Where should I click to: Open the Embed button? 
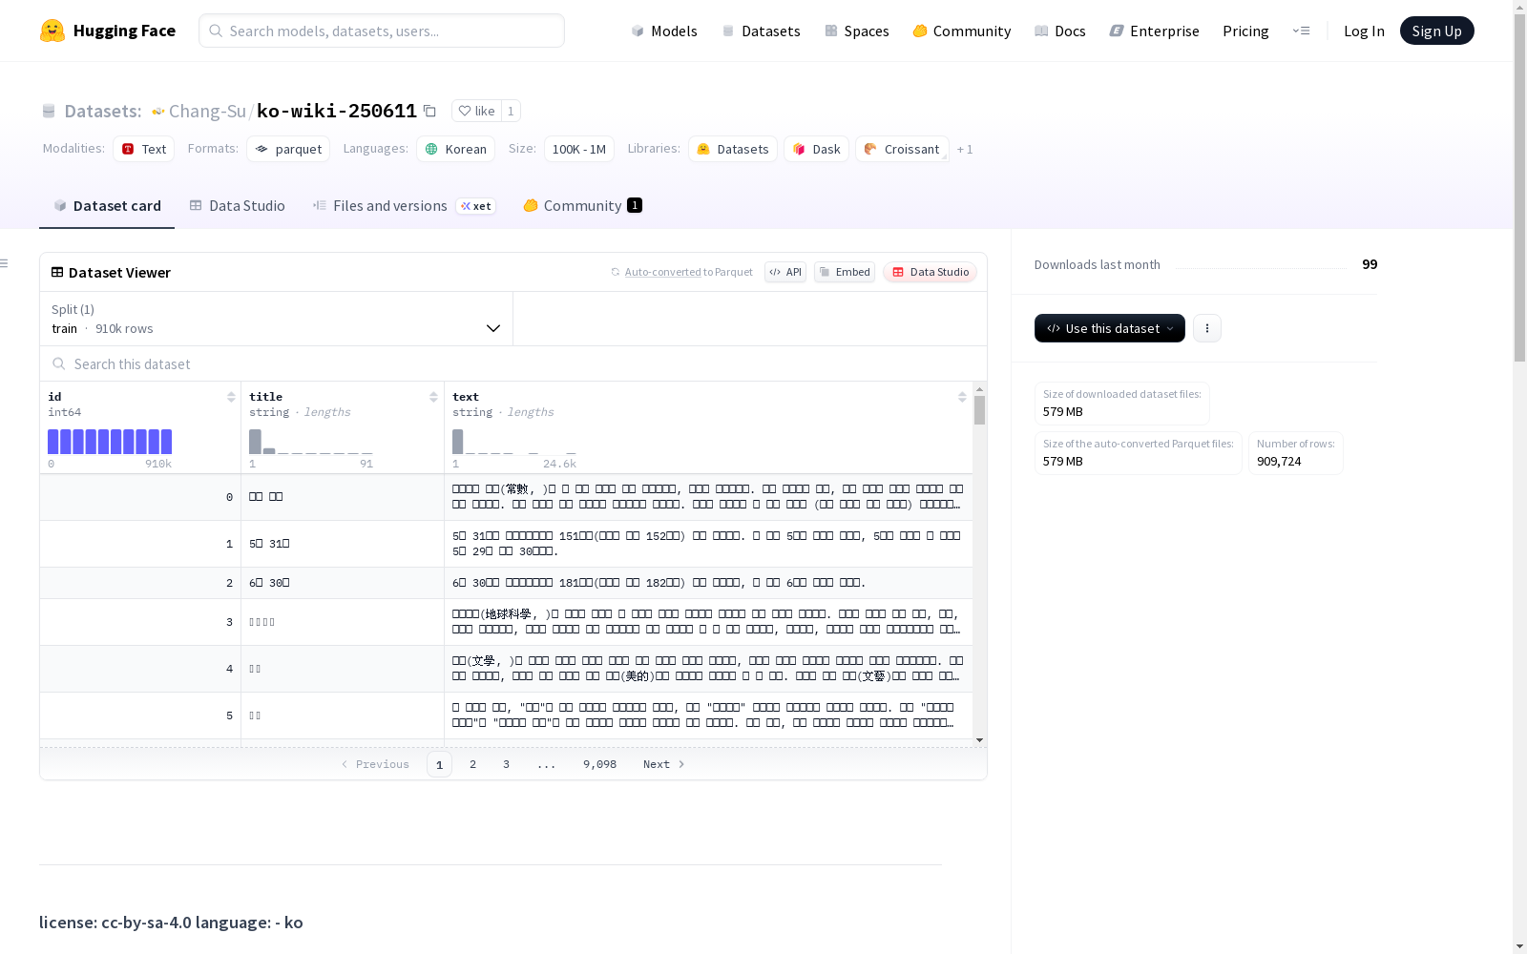click(845, 272)
